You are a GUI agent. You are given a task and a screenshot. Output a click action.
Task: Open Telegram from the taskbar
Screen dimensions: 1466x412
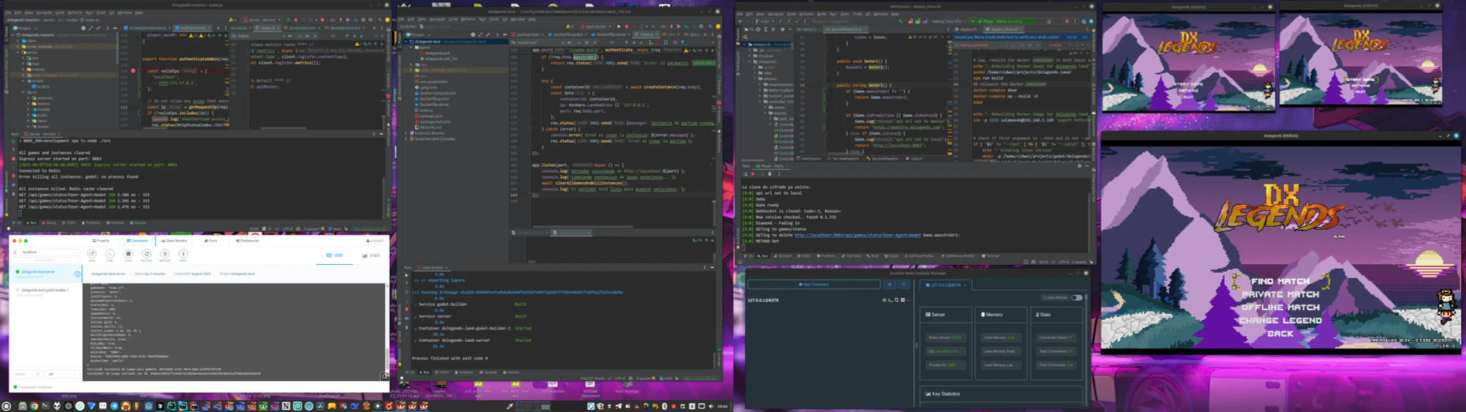[x=114, y=406]
